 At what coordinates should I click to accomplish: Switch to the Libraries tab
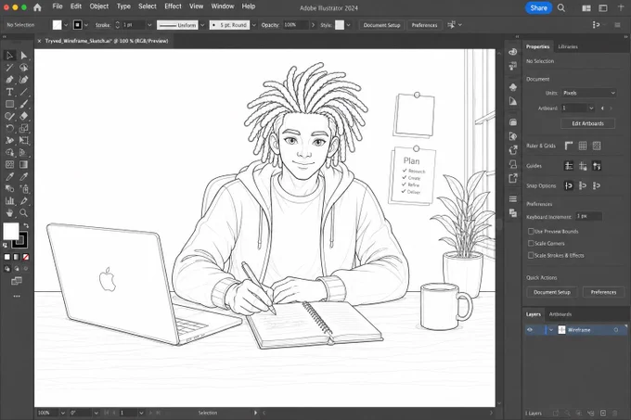click(568, 46)
